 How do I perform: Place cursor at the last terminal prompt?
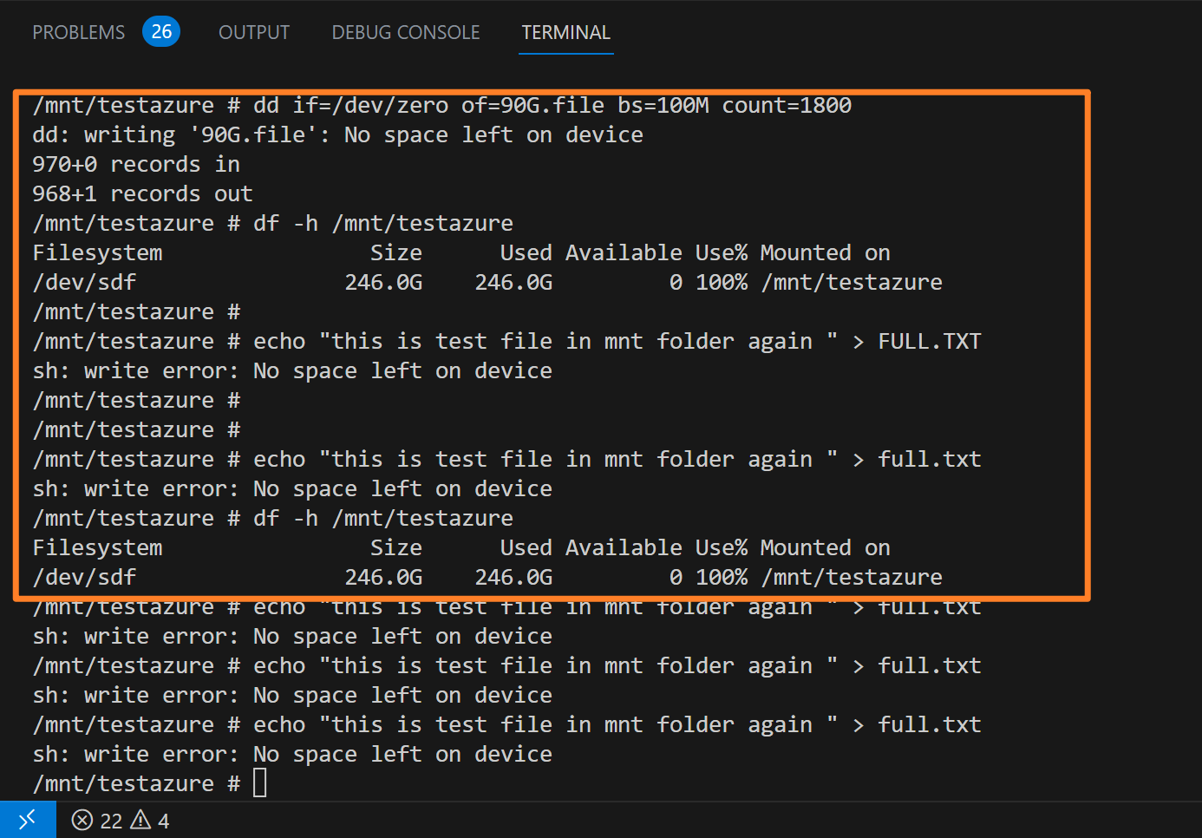click(260, 783)
